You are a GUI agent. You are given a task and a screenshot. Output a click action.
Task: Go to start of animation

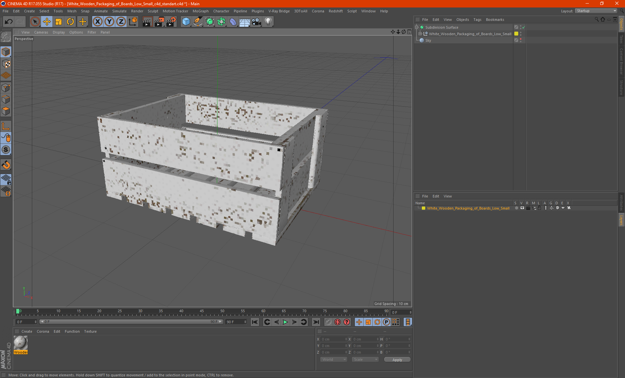pyautogui.click(x=255, y=322)
